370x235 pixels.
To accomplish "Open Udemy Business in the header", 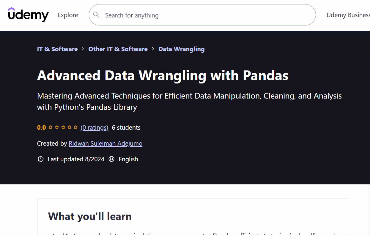I will (x=348, y=15).
